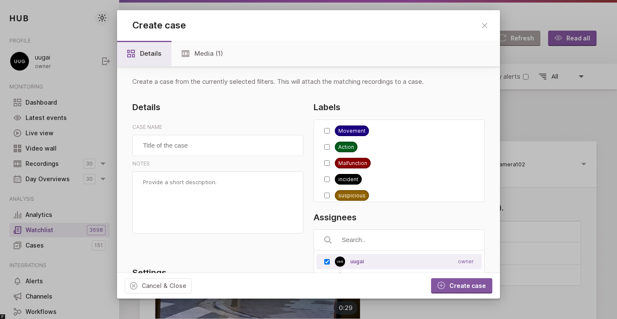Click the Action label badge
Viewport: 617px width, 319px height.
click(x=346, y=147)
